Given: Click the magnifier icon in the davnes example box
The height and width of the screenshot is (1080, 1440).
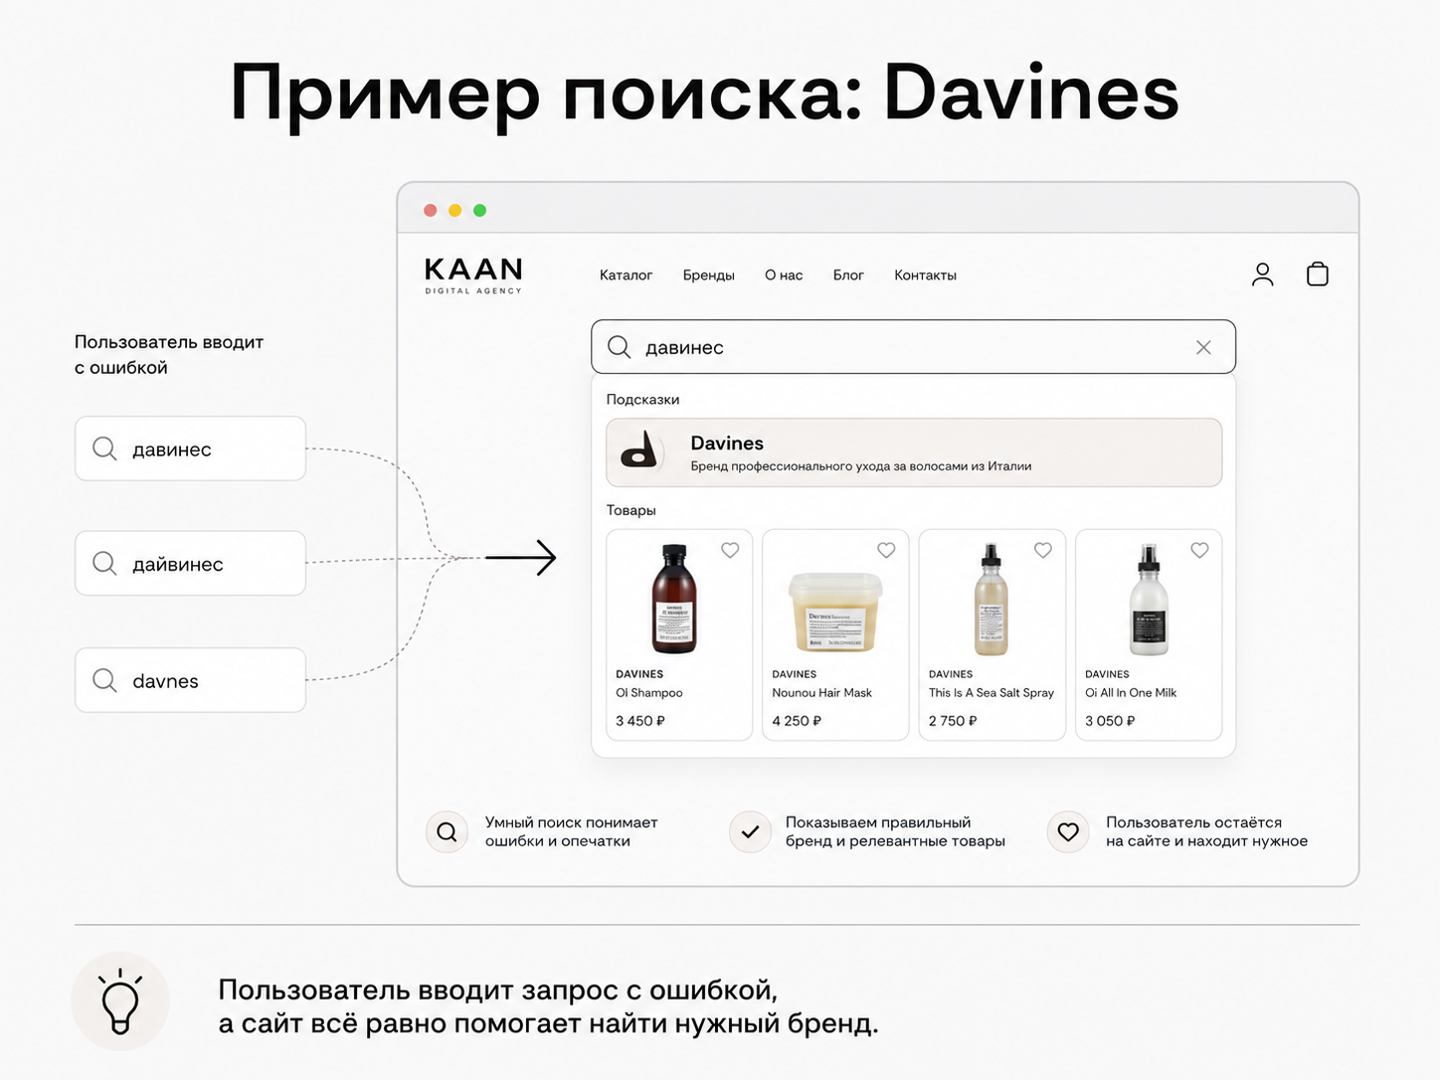Looking at the screenshot, I should [x=104, y=680].
